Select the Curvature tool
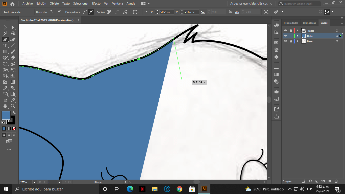 (13, 39)
